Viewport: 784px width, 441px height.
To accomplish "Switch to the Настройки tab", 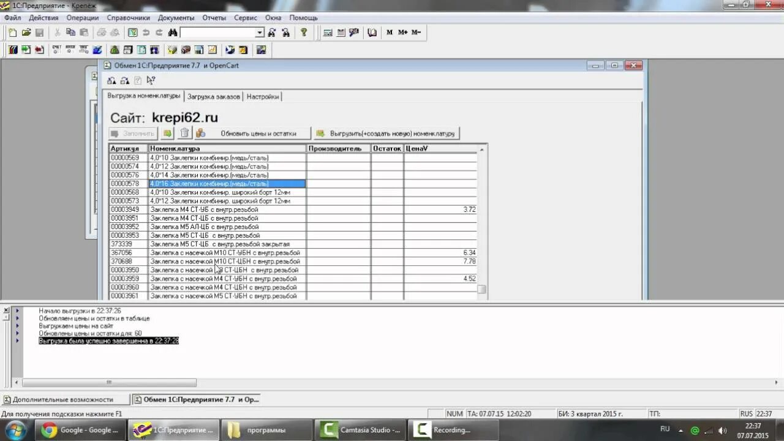I will click(263, 97).
